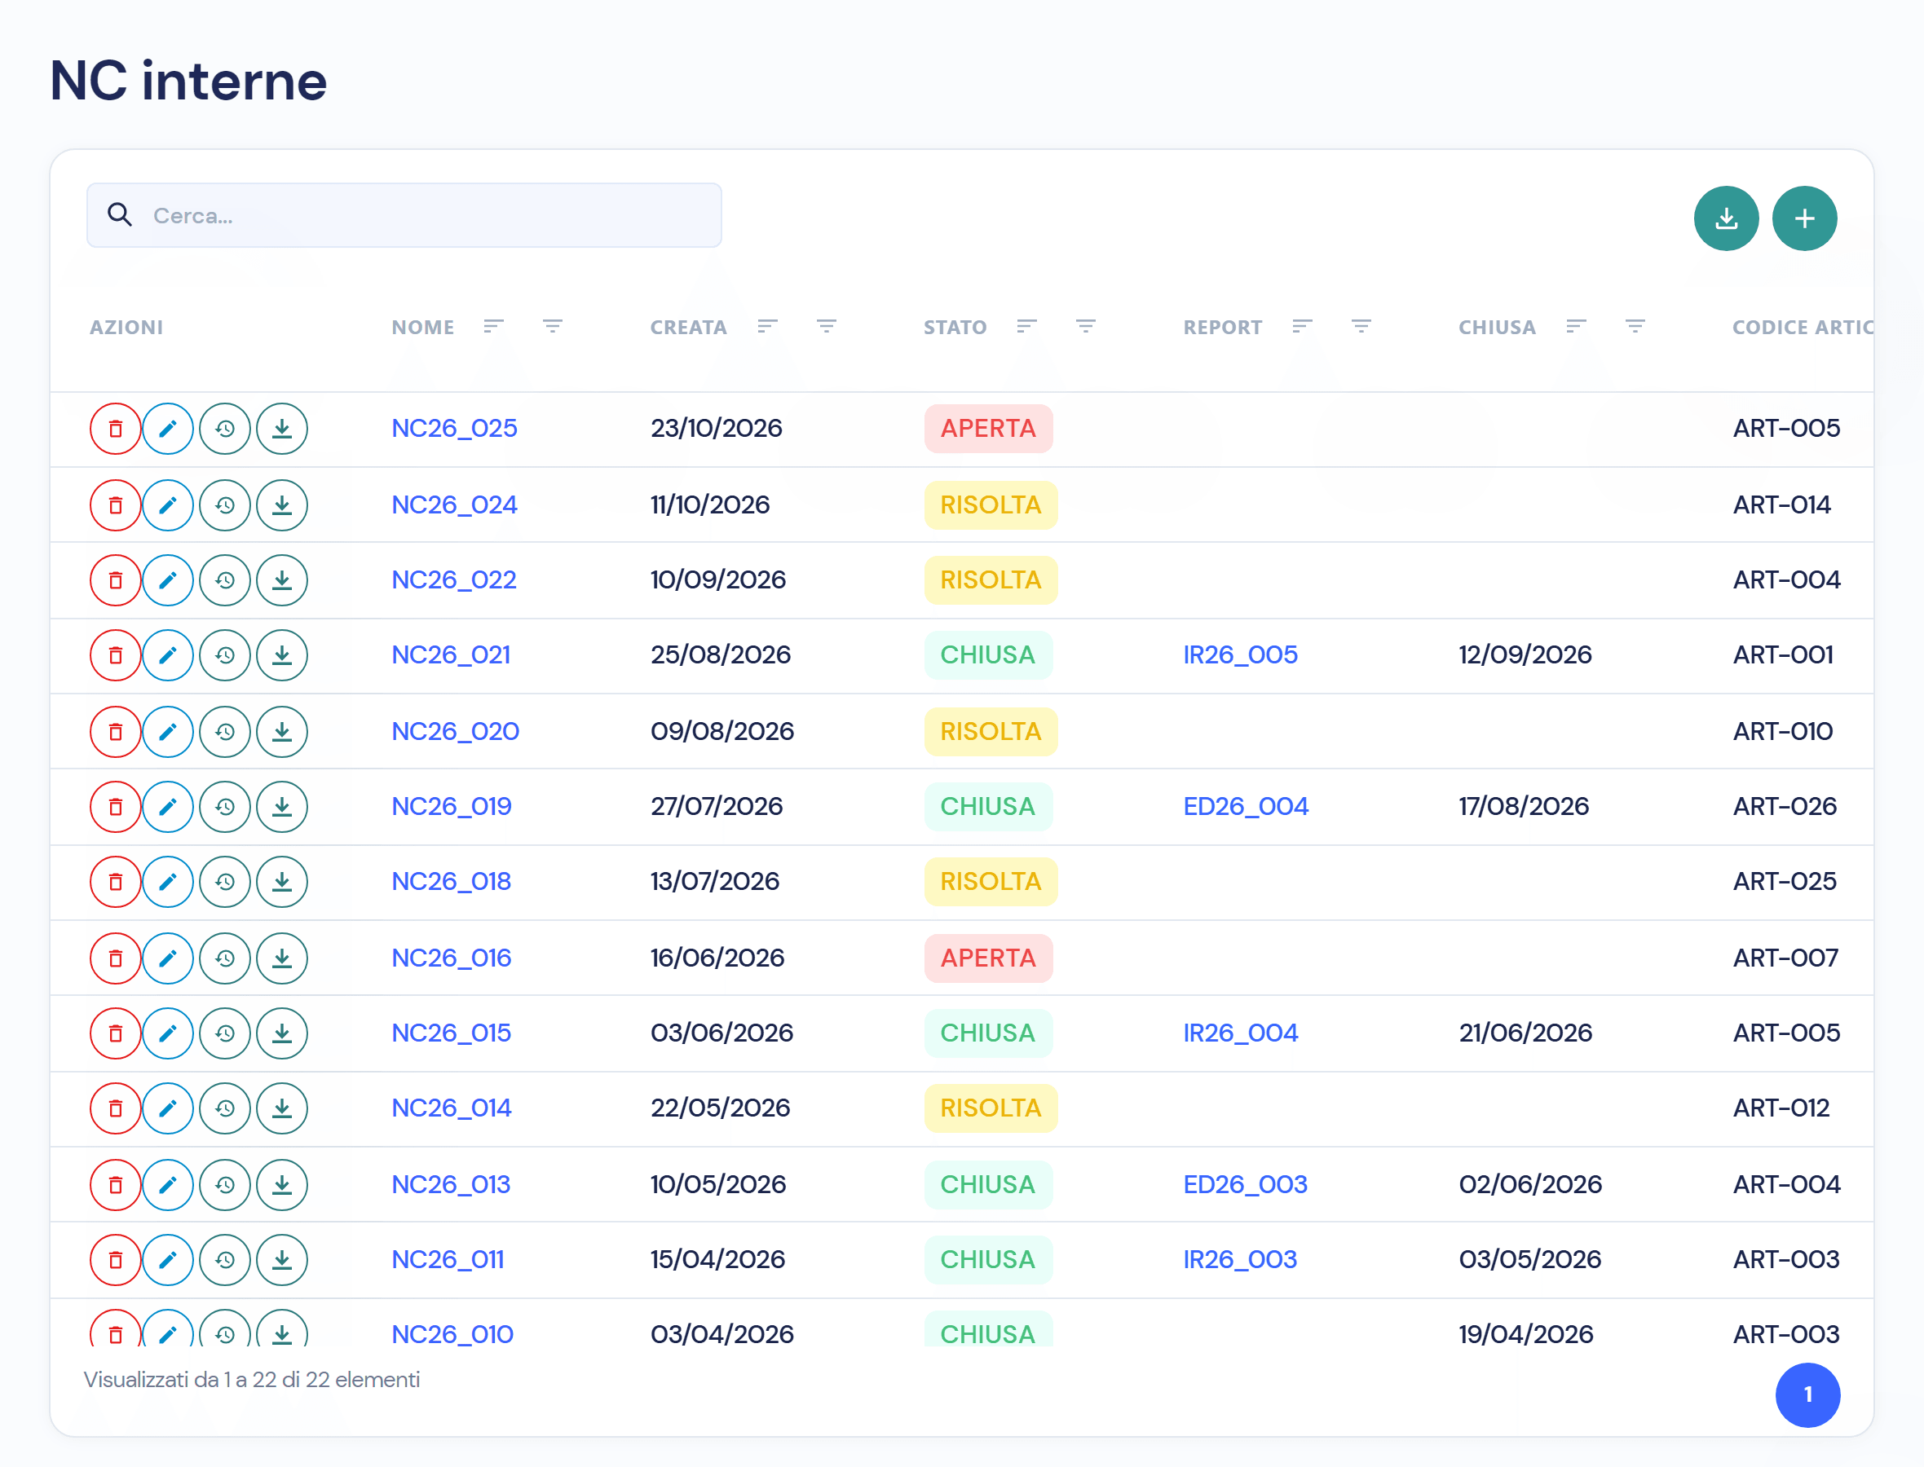Open the NC26_021 link

[x=451, y=655]
